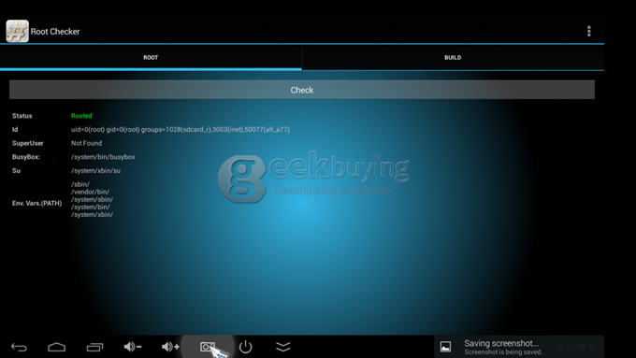
Task: Tap the Home navigation icon
Action: 56,347
